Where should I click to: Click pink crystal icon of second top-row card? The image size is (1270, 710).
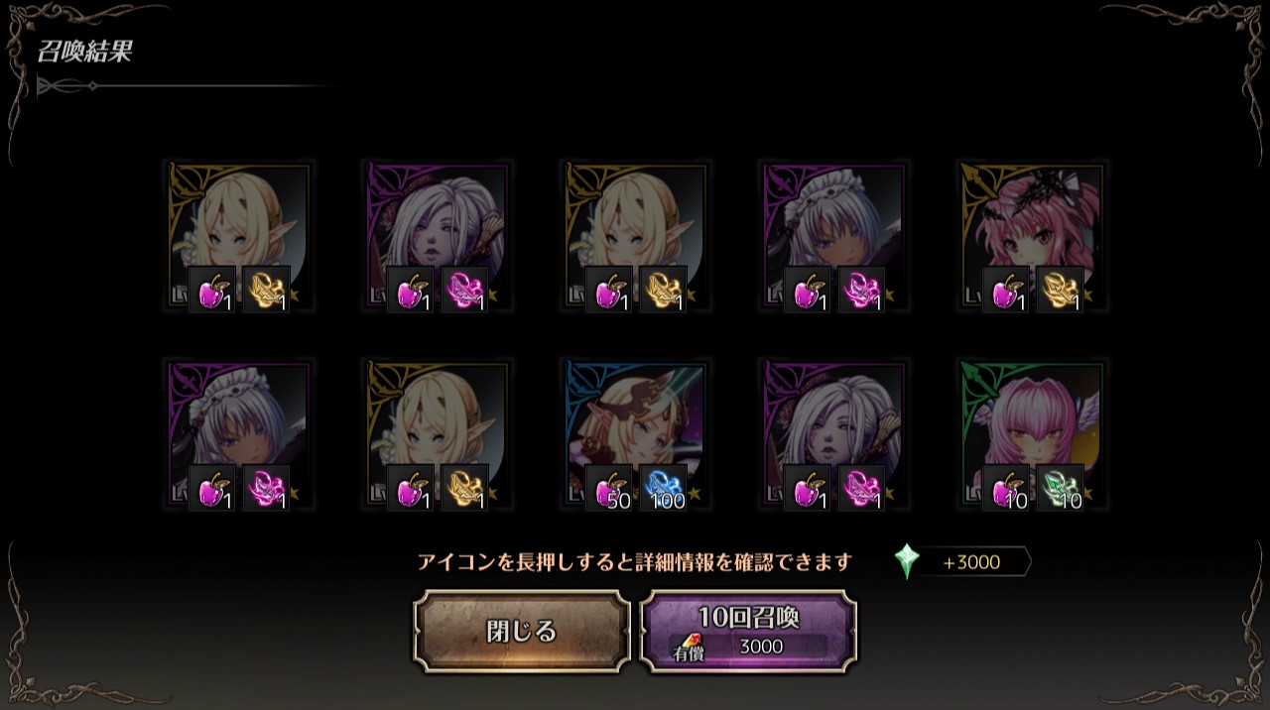tap(465, 290)
